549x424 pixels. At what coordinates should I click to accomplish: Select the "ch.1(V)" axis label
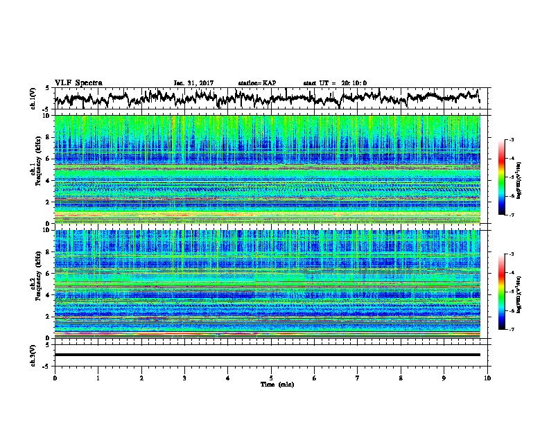click(33, 98)
